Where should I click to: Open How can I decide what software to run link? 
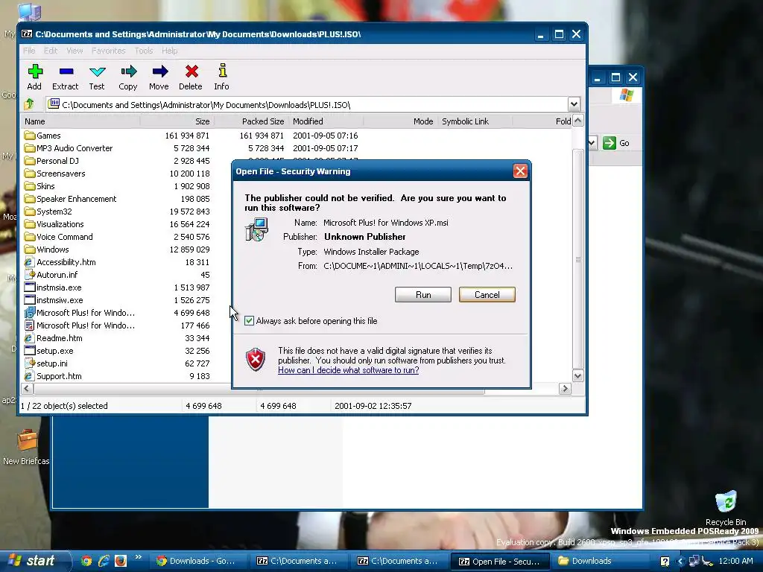tap(349, 370)
